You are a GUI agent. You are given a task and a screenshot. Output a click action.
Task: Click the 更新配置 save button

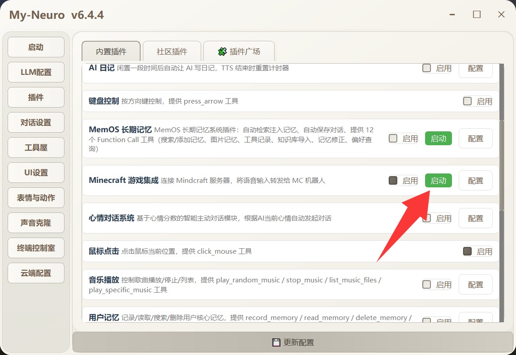click(x=293, y=342)
